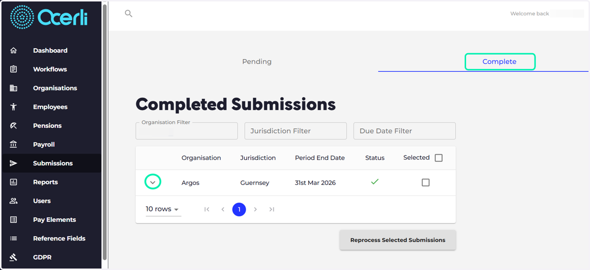Open Dashboard from the sidebar
This screenshot has height=270, width=590.
click(50, 50)
